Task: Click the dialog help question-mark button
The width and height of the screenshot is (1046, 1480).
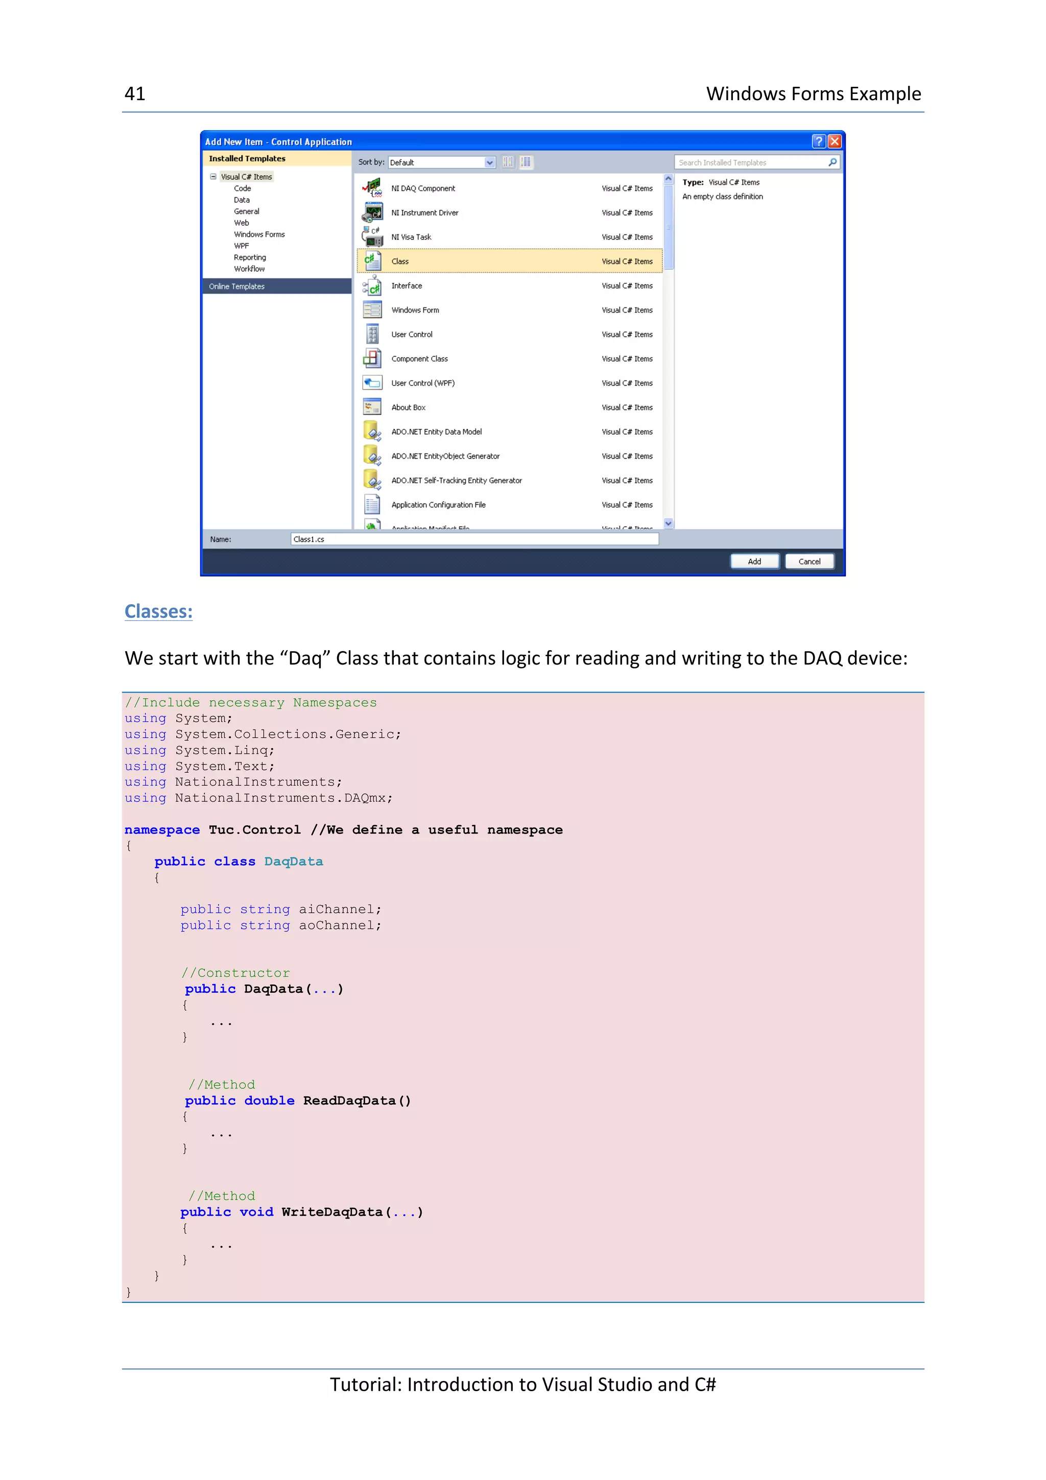Action: click(819, 141)
